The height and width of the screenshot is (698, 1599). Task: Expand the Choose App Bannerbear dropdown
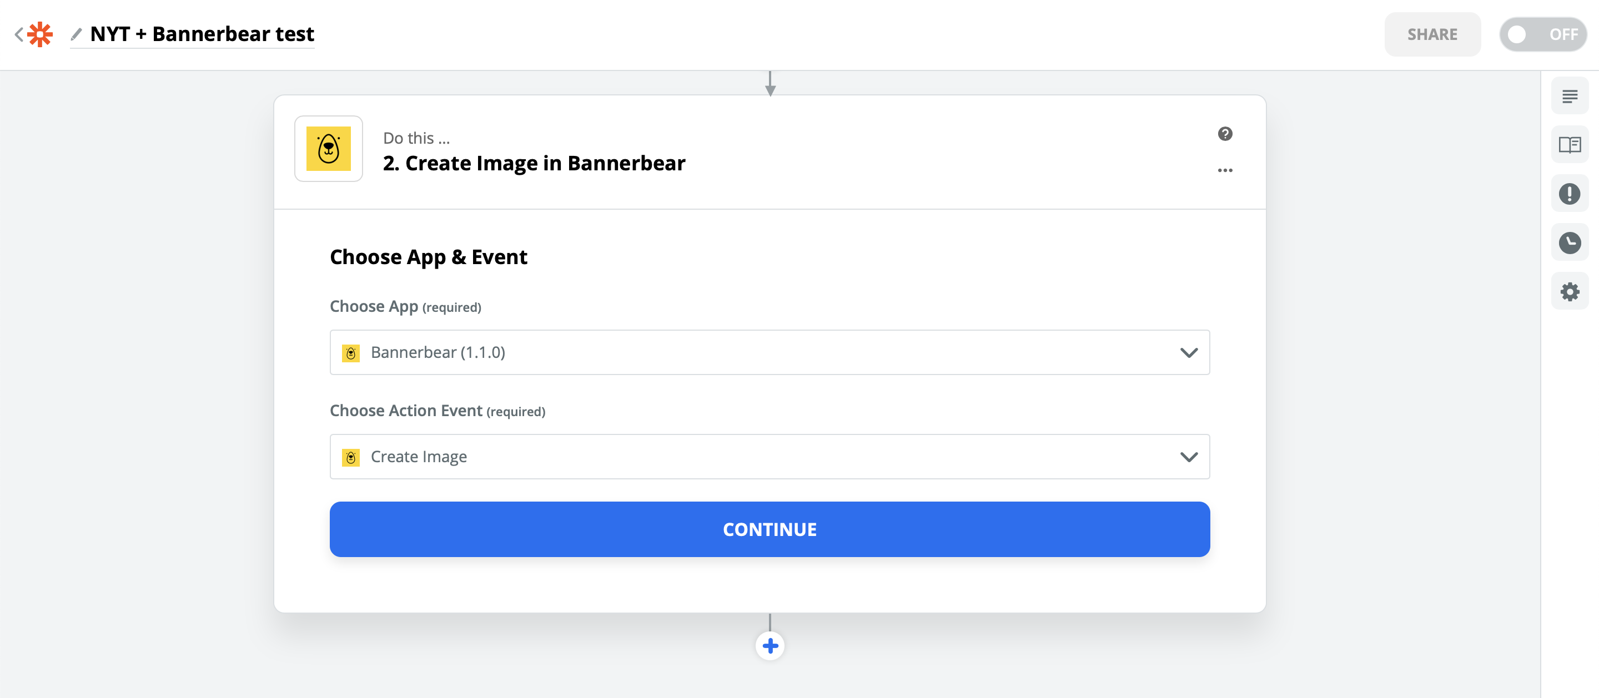point(769,352)
